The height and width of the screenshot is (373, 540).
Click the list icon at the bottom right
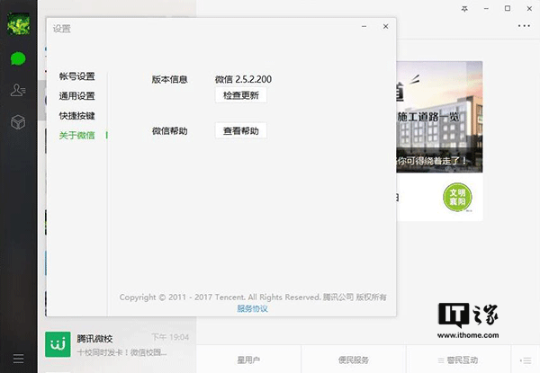pyautogui.click(x=526, y=360)
